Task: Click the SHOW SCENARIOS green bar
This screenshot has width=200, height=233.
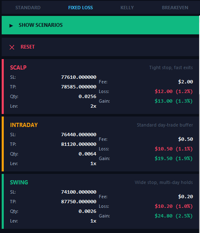Action: 100,25
